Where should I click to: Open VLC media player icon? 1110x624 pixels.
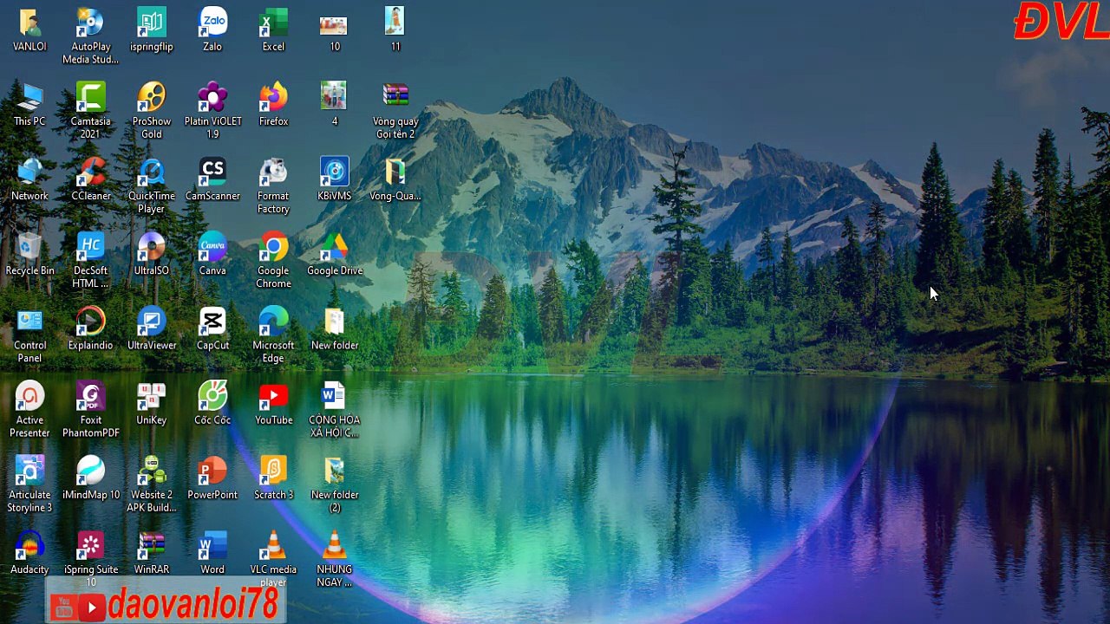tap(273, 545)
